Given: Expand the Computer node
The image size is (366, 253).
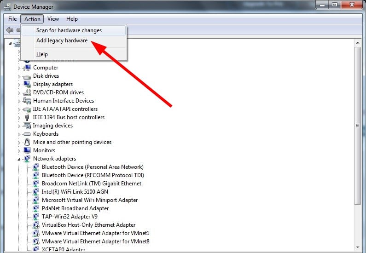Looking at the screenshot, I should 19,68.
